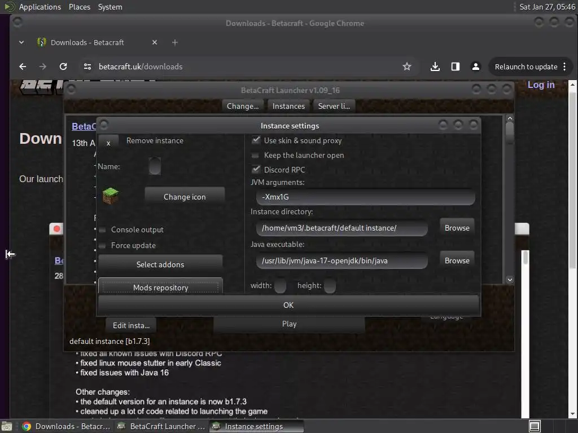Enable Keep the launcher open checkbox

pos(255,156)
